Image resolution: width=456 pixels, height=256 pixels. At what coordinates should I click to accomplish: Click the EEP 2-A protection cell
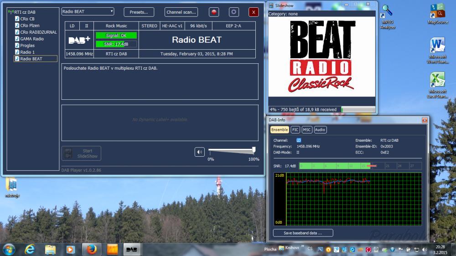point(233,26)
